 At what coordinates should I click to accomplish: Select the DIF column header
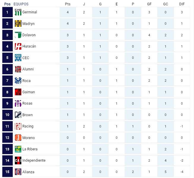click(x=182, y=4)
